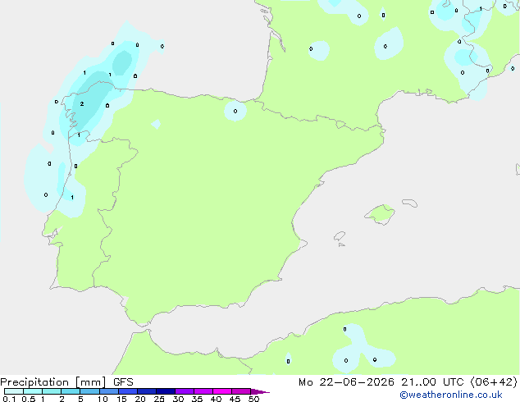This screenshot has width=520, height=402.
Task: Click the large green Mallorca island
Action: (381, 215)
